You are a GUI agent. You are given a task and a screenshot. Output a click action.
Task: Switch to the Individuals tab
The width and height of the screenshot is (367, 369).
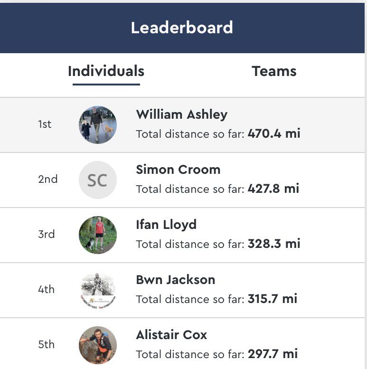(x=106, y=71)
